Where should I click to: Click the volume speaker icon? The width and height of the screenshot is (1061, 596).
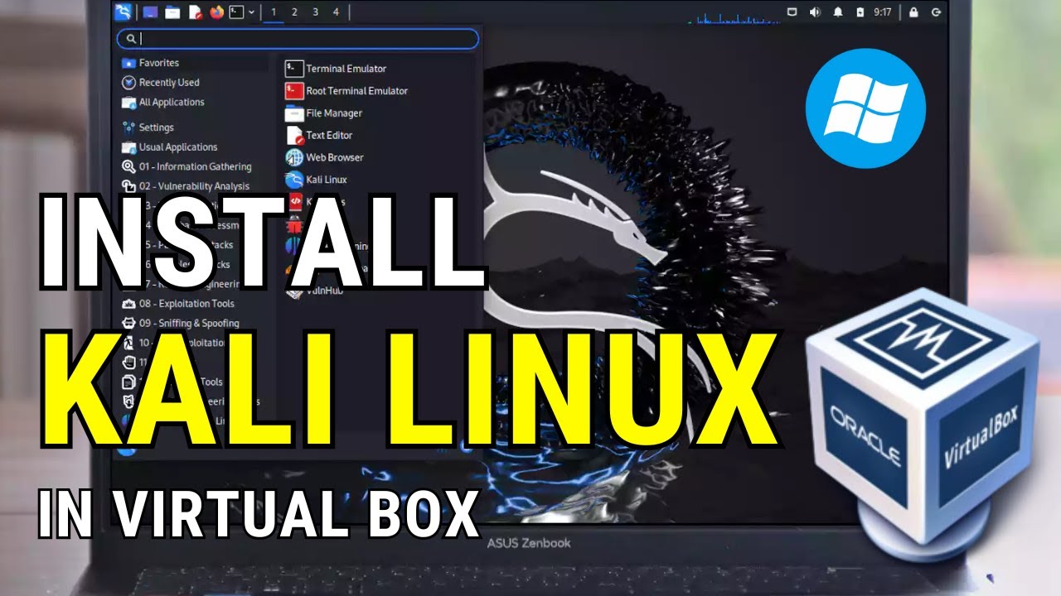(814, 12)
